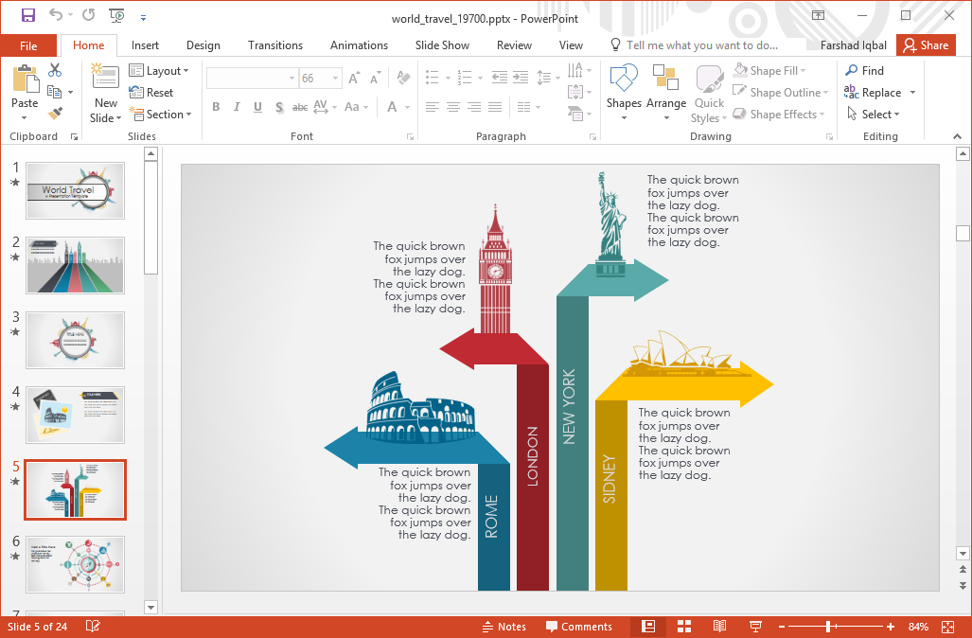
Task: Click the Align Text Left icon
Action: [x=433, y=107]
